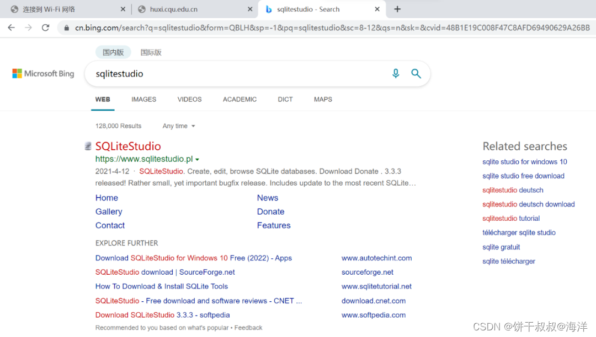Visit sourceforge.net domain link
The image size is (596, 337).
tap(367, 272)
